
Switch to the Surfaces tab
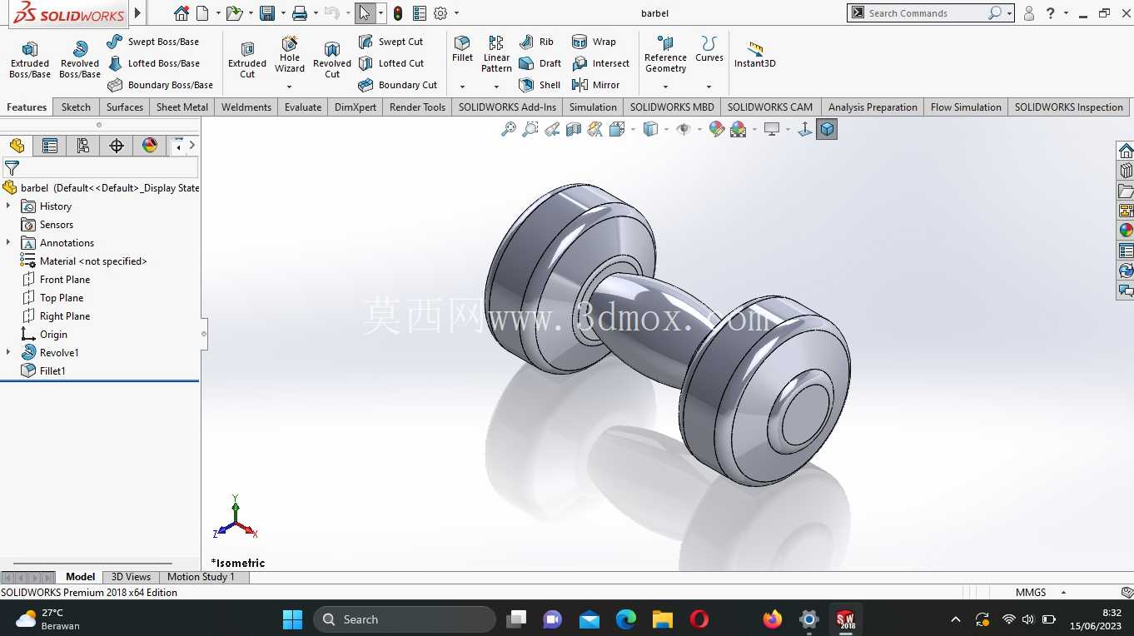point(125,107)
